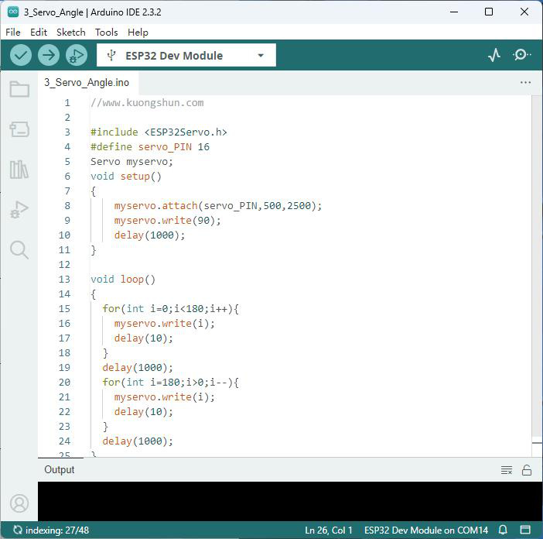Open the user account profile icon
Viewport: 543px width, 539px height.
19,503
